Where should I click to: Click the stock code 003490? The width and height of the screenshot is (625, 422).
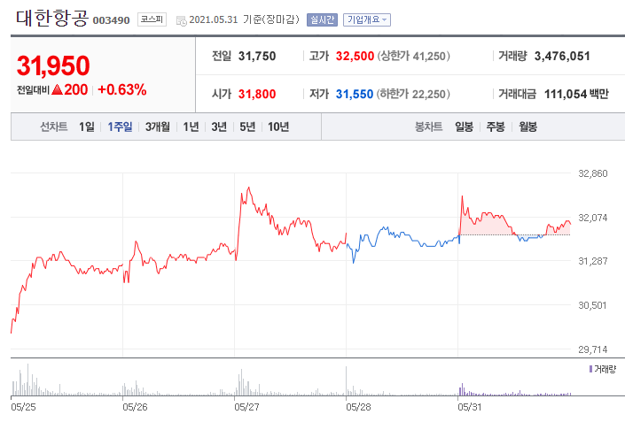pos(111,20)
